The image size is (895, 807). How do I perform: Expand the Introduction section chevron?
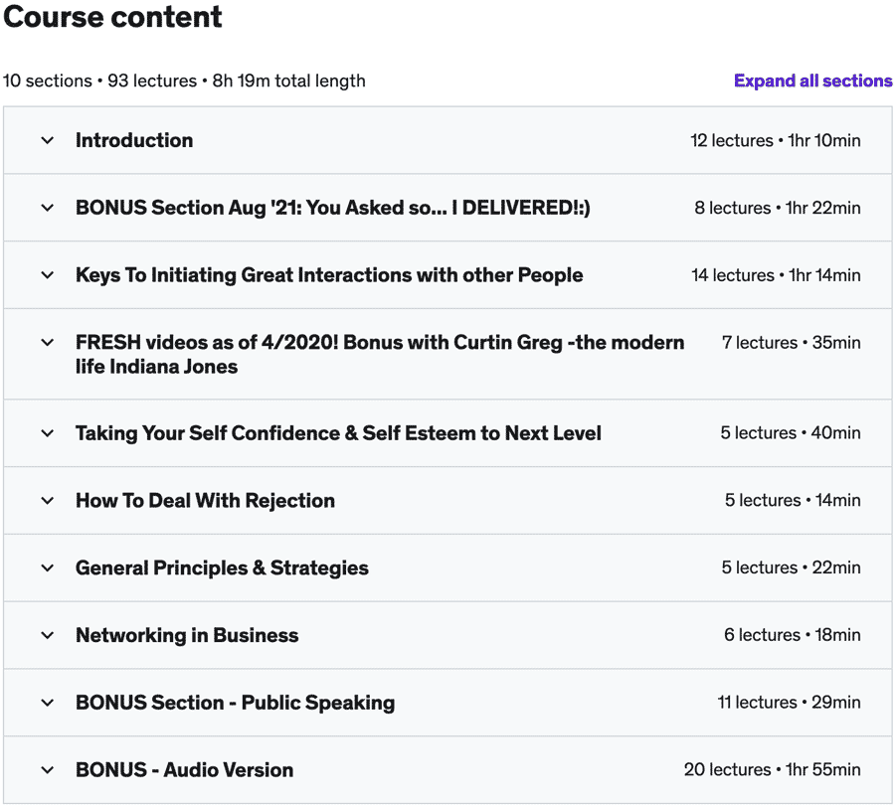tap(48, 140)
